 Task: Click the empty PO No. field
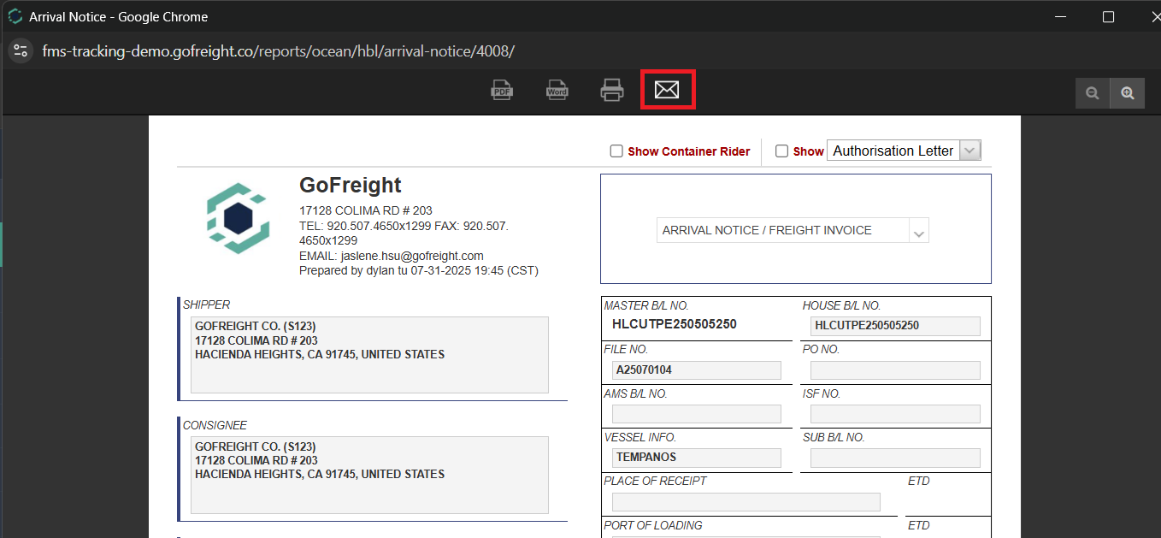point(894,370)
